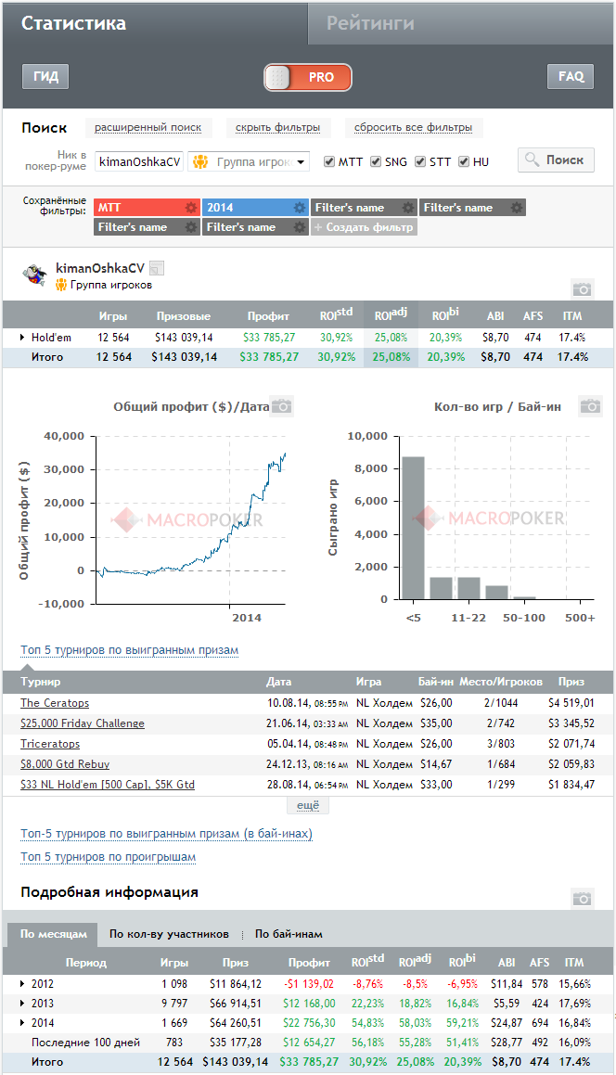Open Triceratops tournament link
The height and width of the screenshot is (1075, 616).
pyautogui.click(x=50, y=744)
